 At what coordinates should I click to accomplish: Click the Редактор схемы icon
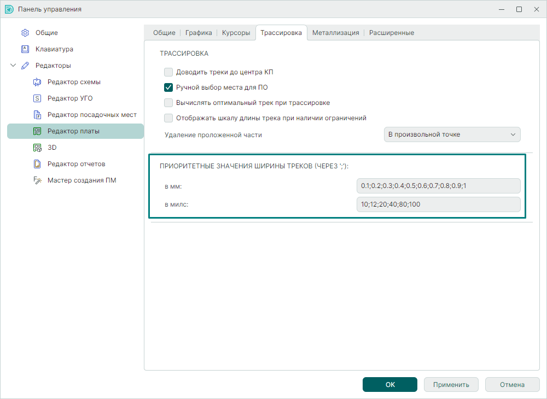pyautogui.click(x=37, y=82)
